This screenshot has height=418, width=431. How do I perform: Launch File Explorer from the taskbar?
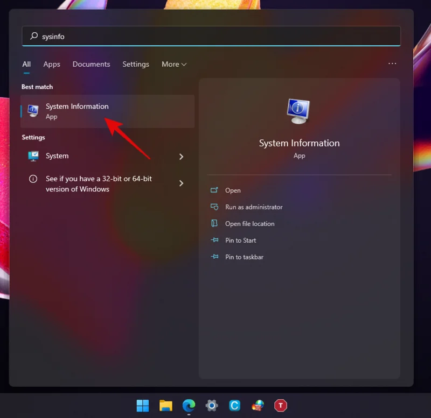[165, 406]
